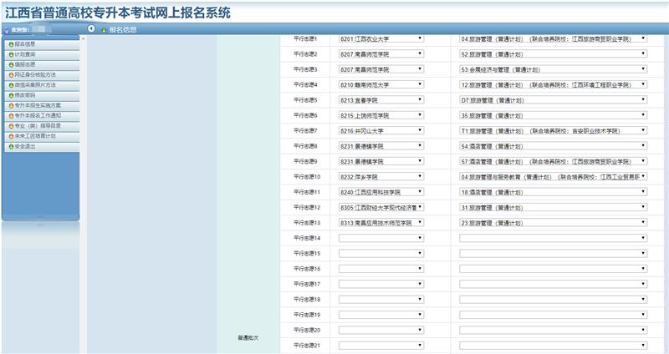Screen dimensions: 669x354
Task: Open major dropdown for 平行志愿1 (04 旅游管理)
Action: point(554,38)
